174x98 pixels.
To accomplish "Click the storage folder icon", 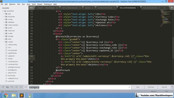I will coord(6,36).
